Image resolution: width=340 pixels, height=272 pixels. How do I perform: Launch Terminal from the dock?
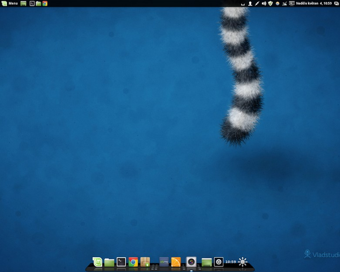[x=121, y=262]
